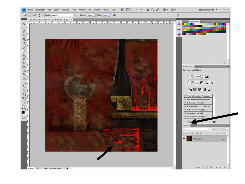Select the Move tool
Image resolution: width=245 pixels, height=184 pixels.
click(24, 24)
